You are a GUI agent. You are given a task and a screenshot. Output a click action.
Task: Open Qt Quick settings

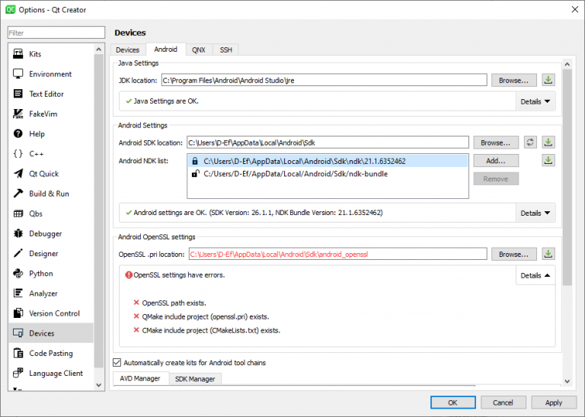pyautogui.click(x=51, y=174)
